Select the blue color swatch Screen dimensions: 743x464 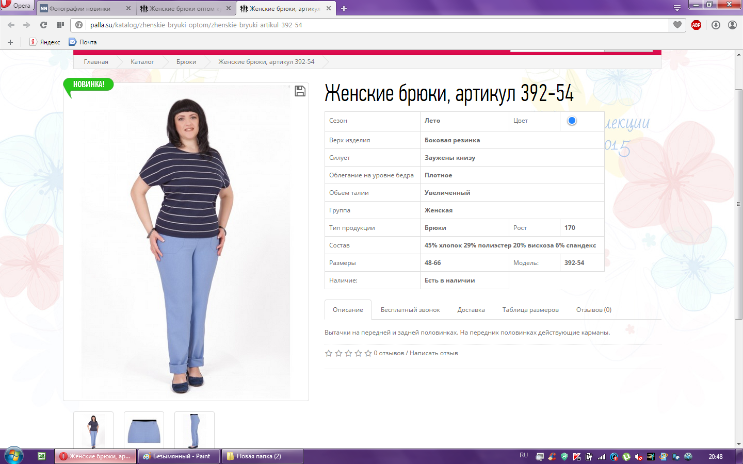click(x=572, y=121)
